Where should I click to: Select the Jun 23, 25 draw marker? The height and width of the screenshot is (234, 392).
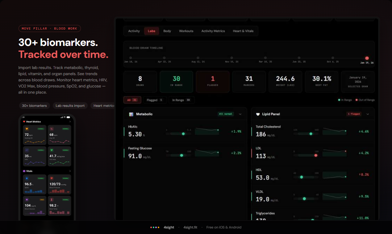click(x=299, y=58)
